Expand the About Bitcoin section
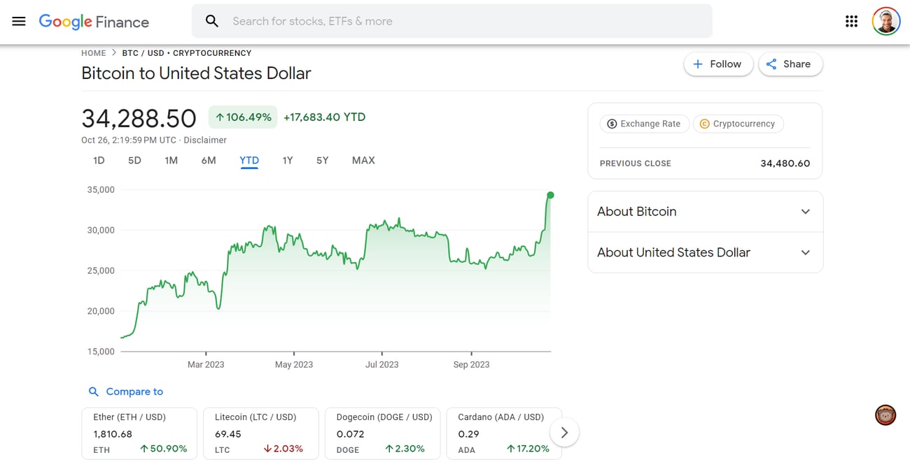Viewport: 910px width, 462px height. click(x=705, y=212)
